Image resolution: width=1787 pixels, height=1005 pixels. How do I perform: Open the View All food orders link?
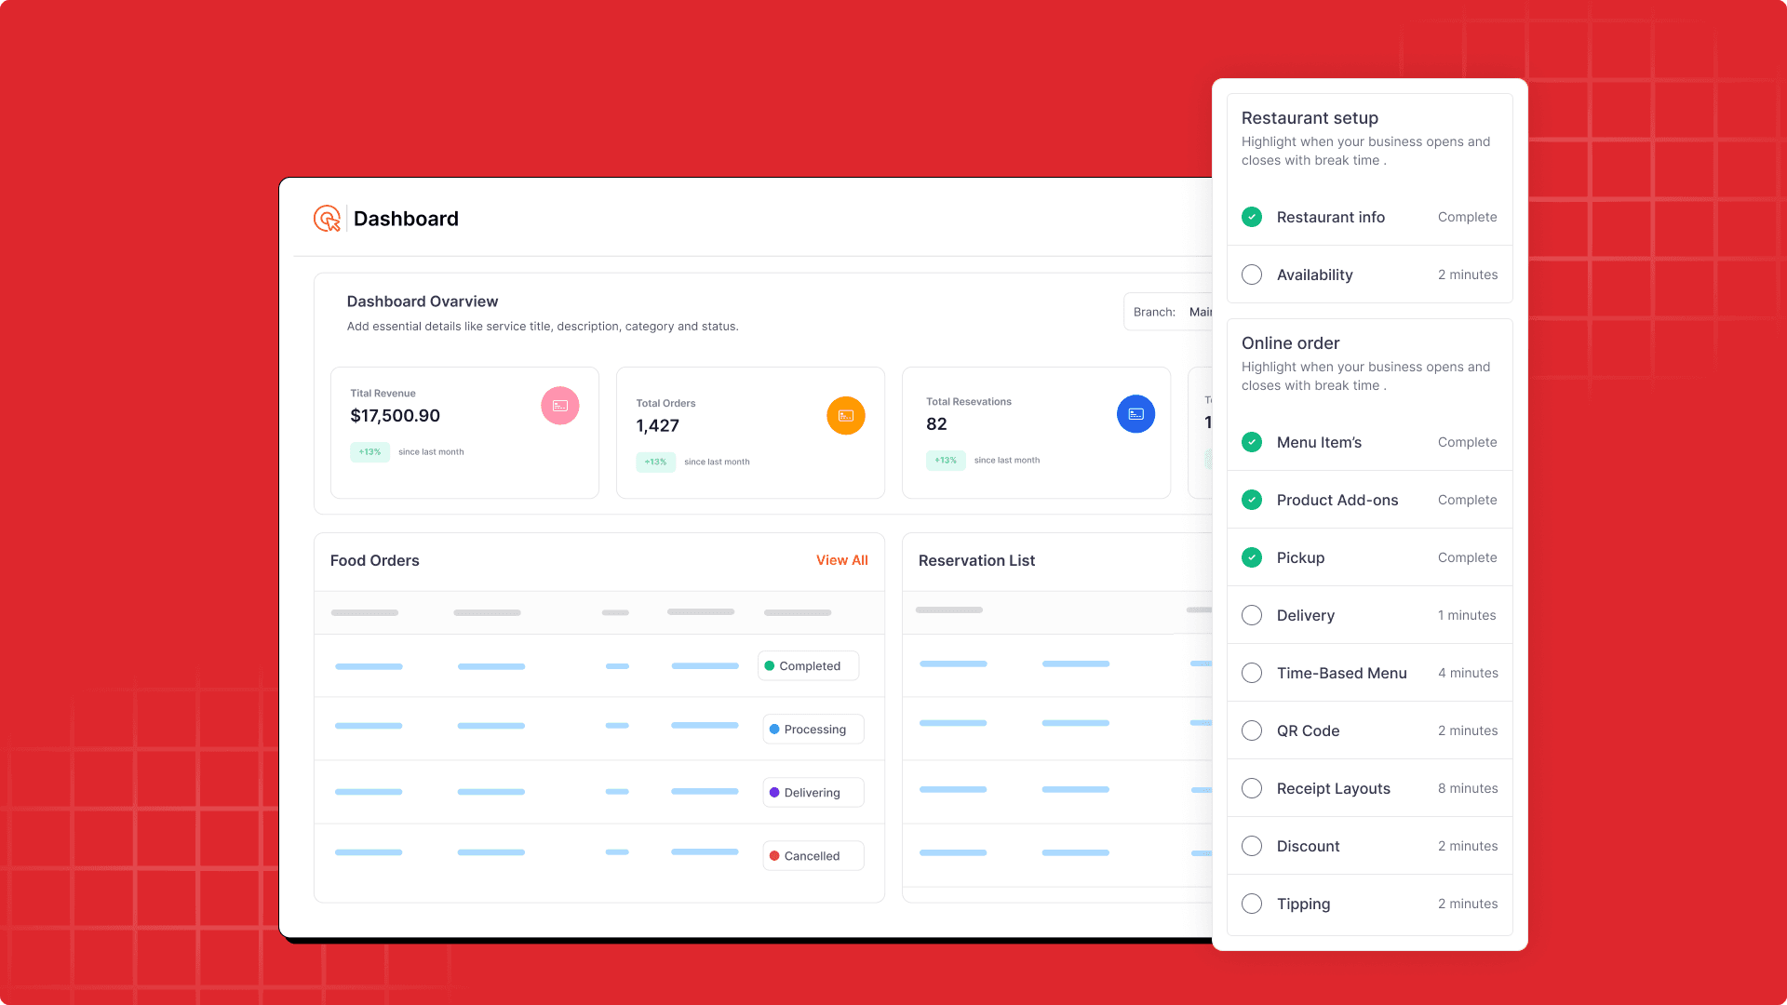[x=842, y=560]
